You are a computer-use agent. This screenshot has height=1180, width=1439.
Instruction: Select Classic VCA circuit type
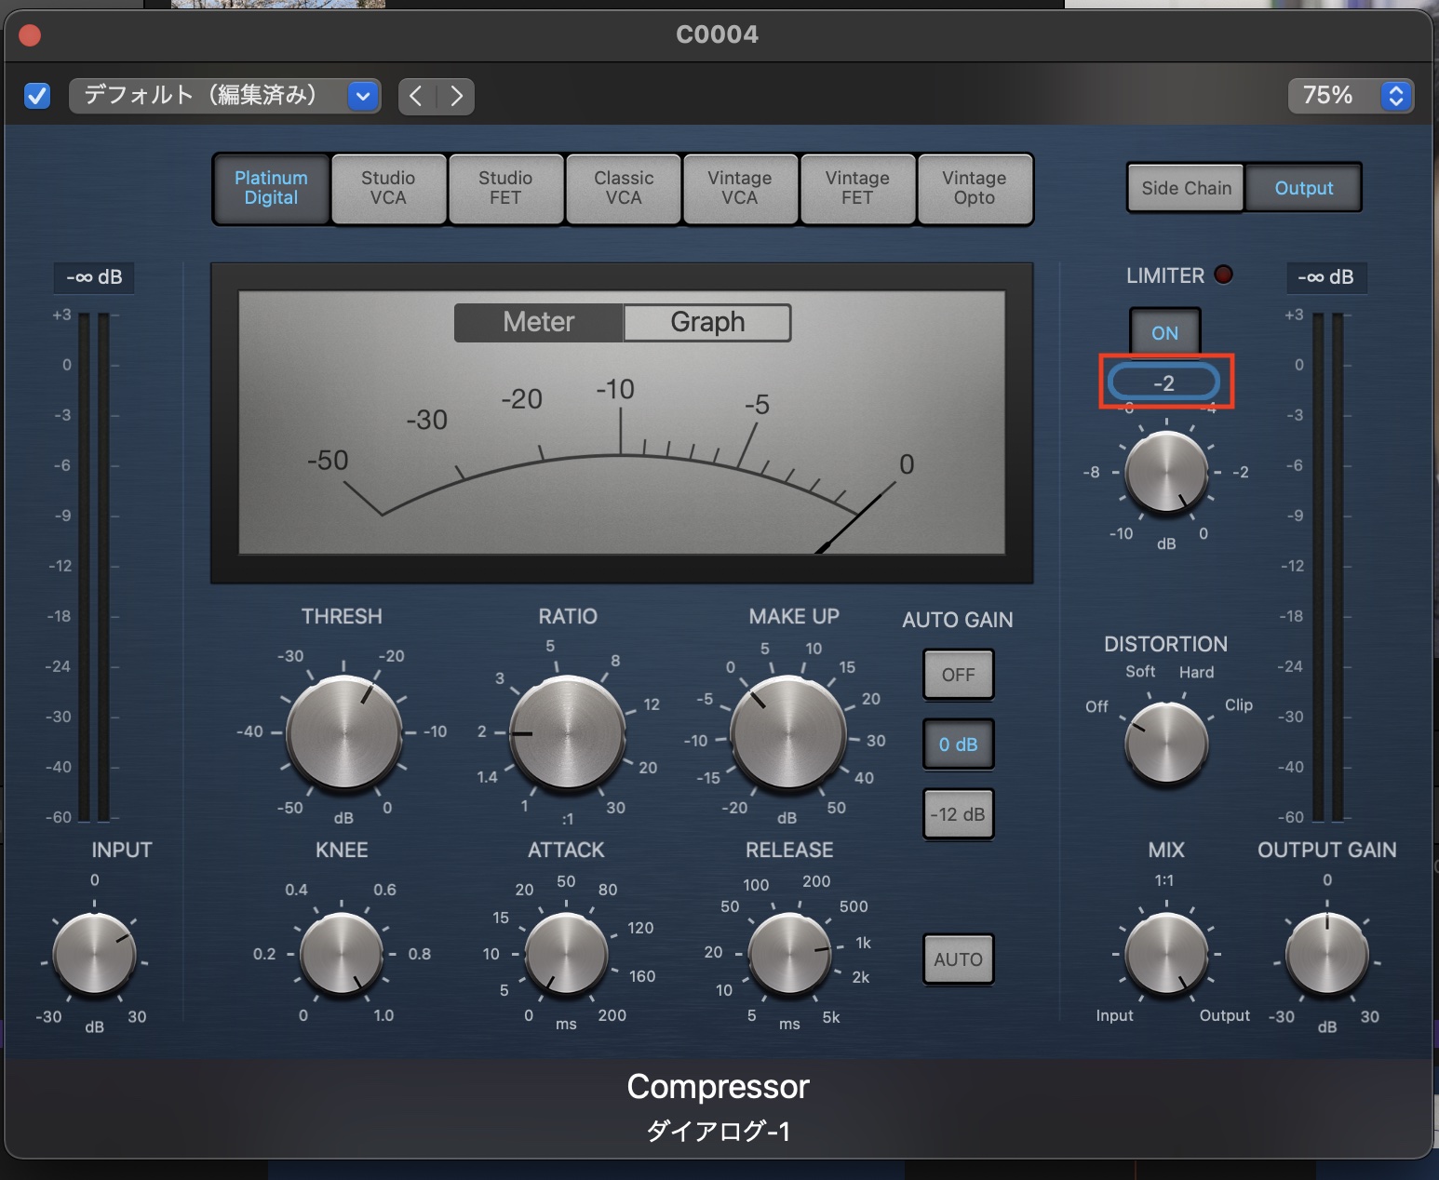(x=624, y=189)
